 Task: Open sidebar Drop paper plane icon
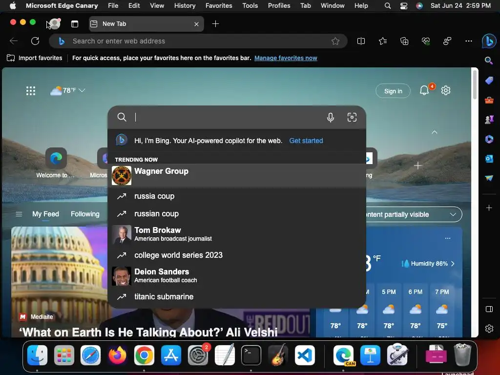coord(489,178)
